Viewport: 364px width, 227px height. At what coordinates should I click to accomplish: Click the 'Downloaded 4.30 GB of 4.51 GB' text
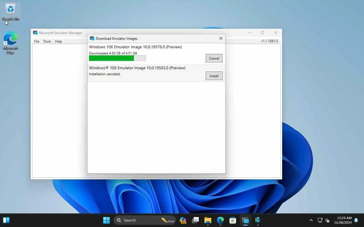[113, 53]
